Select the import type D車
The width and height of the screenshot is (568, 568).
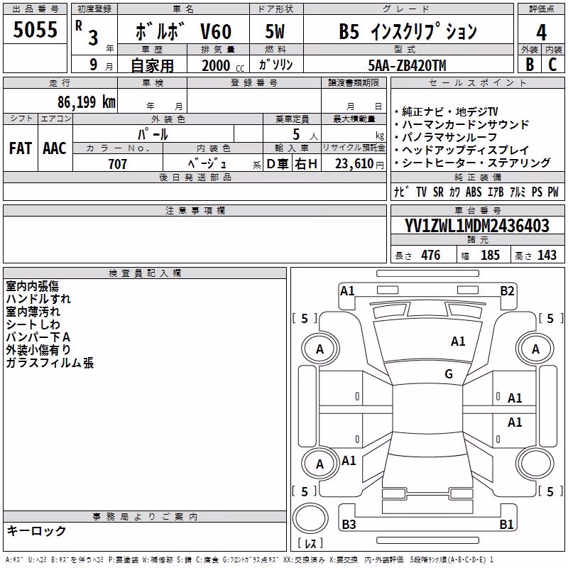point(278,164)
